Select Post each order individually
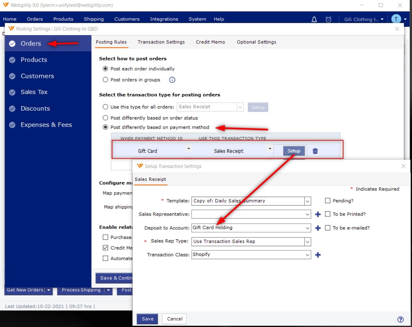Image resolution: width=412 pixels, height=327 pixels. pos(105,69)
